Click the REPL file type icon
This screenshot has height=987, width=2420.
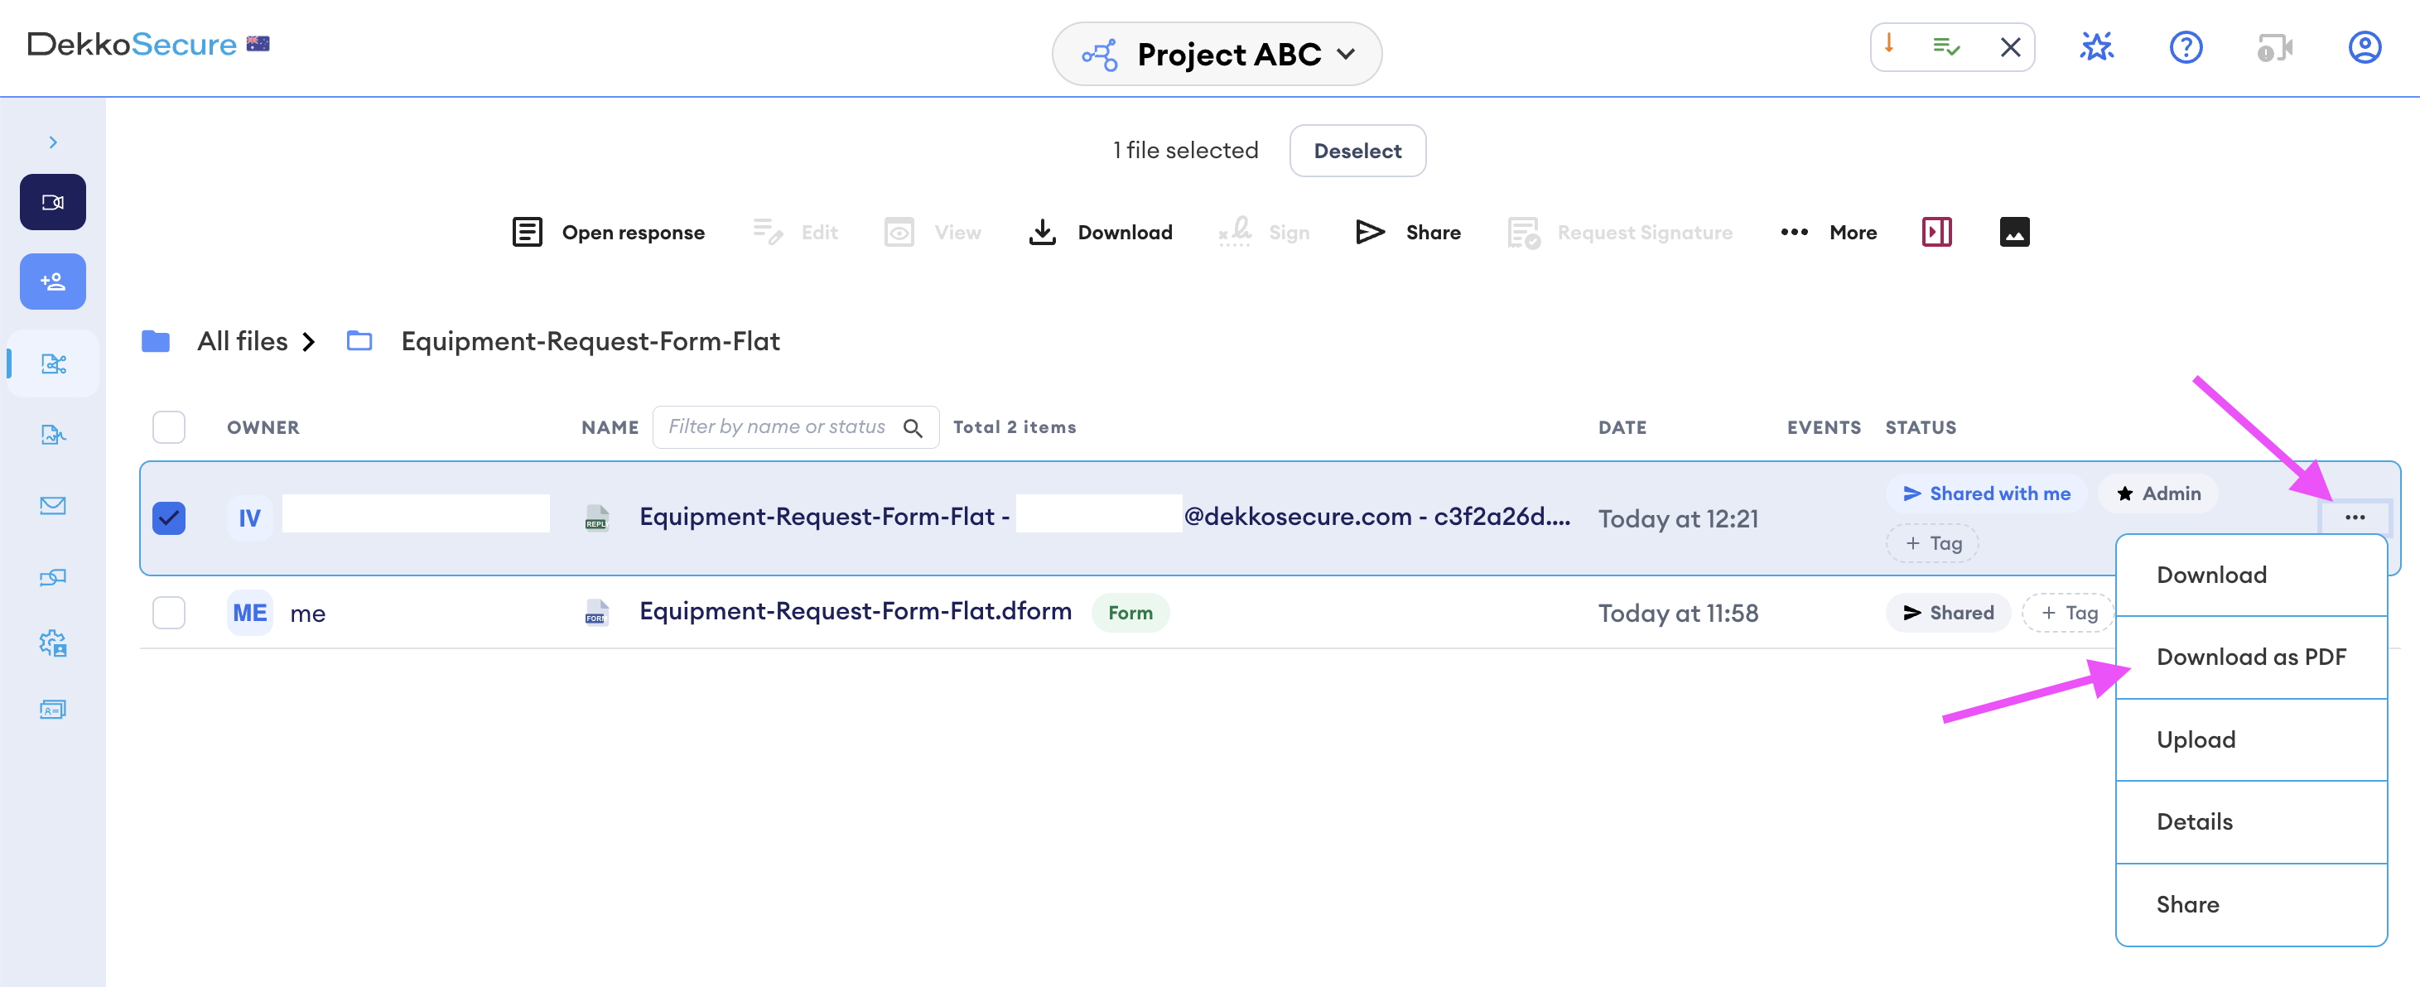[x=596, y=518]
